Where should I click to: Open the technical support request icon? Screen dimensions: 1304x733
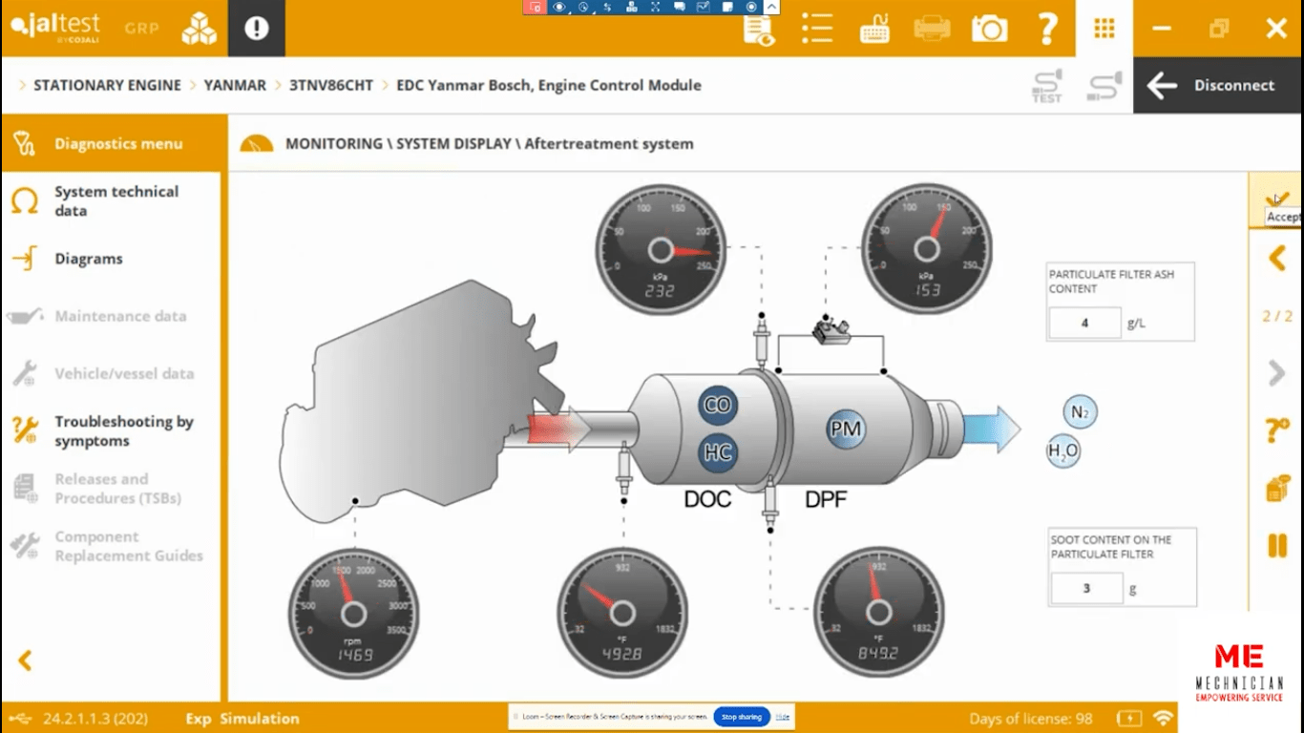(x=1278, y=430)
